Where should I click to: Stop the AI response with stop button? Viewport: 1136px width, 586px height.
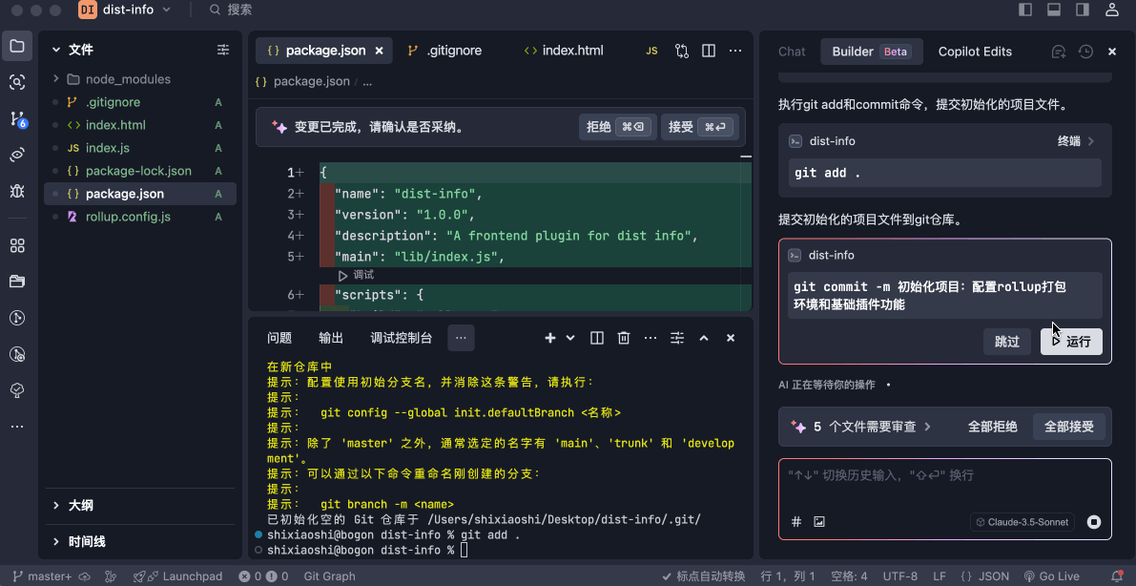1094,522
